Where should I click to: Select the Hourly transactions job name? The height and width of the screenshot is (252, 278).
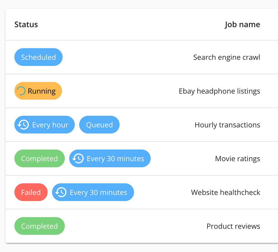tap(227, 125)
